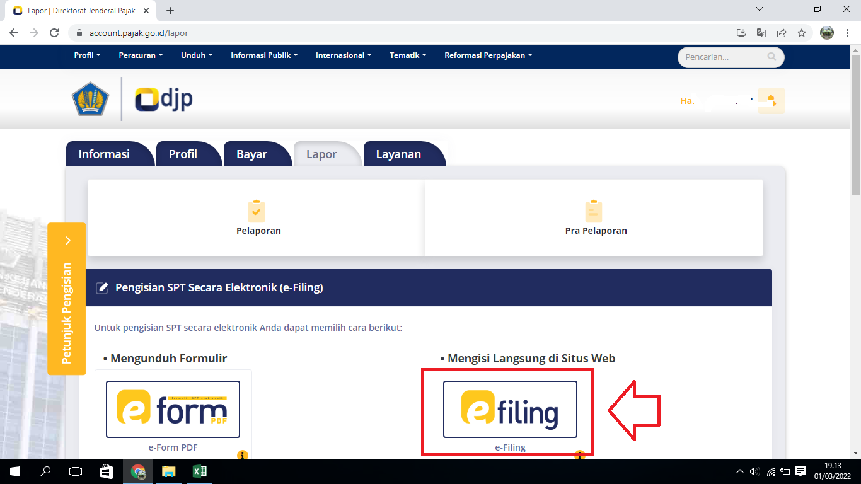Expand the Petunjuk Pengisian side panel
Image resolution: width=861 pixels, height=484 pixels.
[x=67, y=299]
